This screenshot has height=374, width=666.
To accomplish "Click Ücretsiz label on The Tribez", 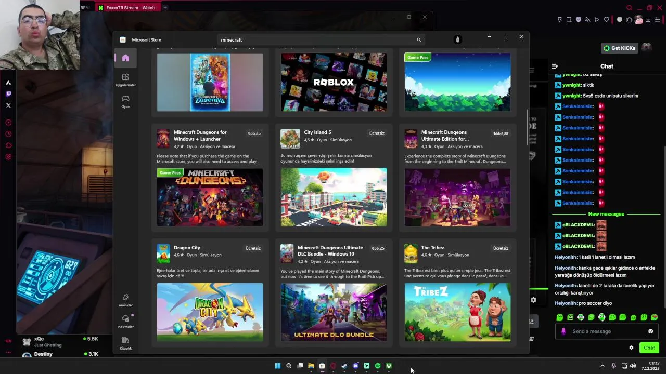I will (x=501, y=248).
